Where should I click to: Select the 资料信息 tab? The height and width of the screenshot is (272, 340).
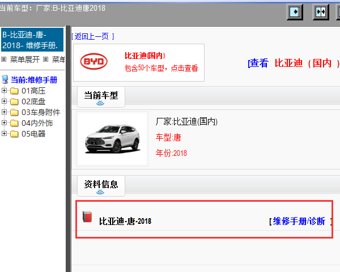point(101,186)
